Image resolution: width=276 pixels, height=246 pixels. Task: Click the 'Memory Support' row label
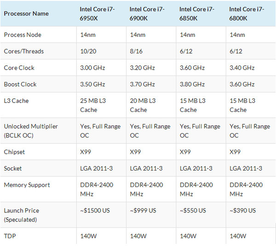(27, 185)
